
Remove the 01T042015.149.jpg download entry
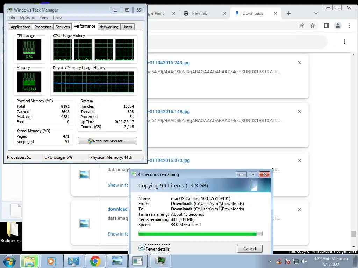300,112
